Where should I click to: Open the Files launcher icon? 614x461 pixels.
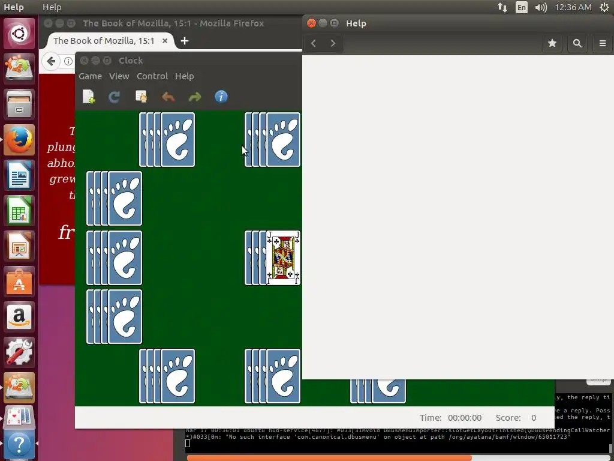click(x=19, y=104)
